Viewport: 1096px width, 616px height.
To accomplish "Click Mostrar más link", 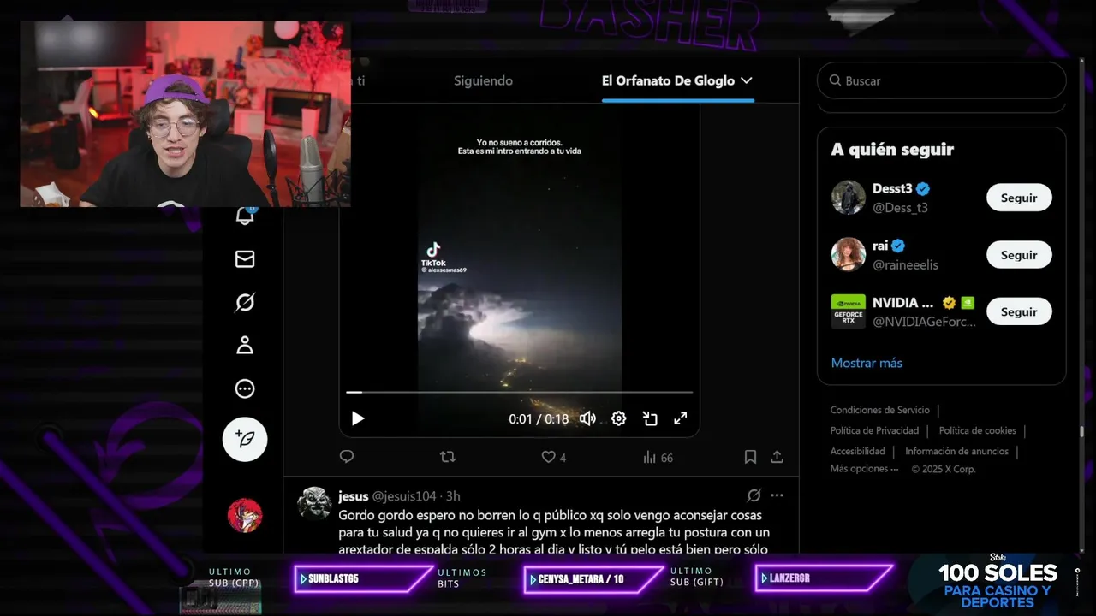I will pyautogui.click(x=867, y=363).
